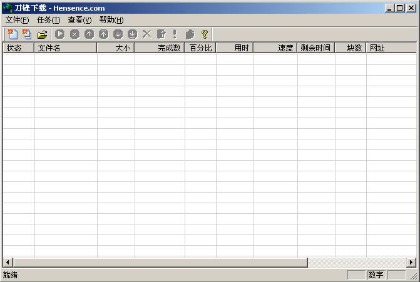Sort by the 状态 column header
This screenshot has height=282, width=420.
(x=19, y=48)
